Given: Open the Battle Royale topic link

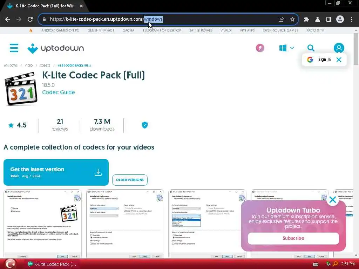Looking at the screenshot, I should (201, 30).
